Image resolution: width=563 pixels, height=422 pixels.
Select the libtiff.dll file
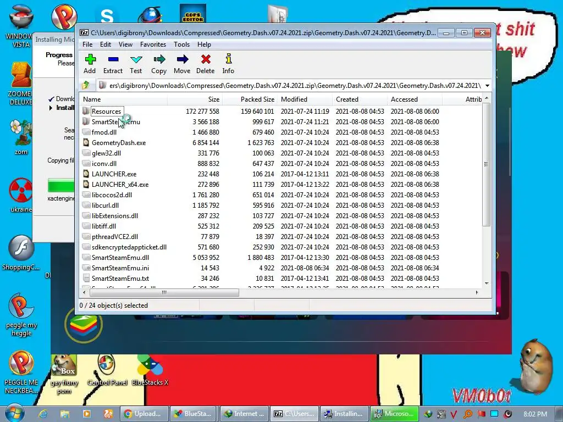pyautogui.click(x=104, y=226)
